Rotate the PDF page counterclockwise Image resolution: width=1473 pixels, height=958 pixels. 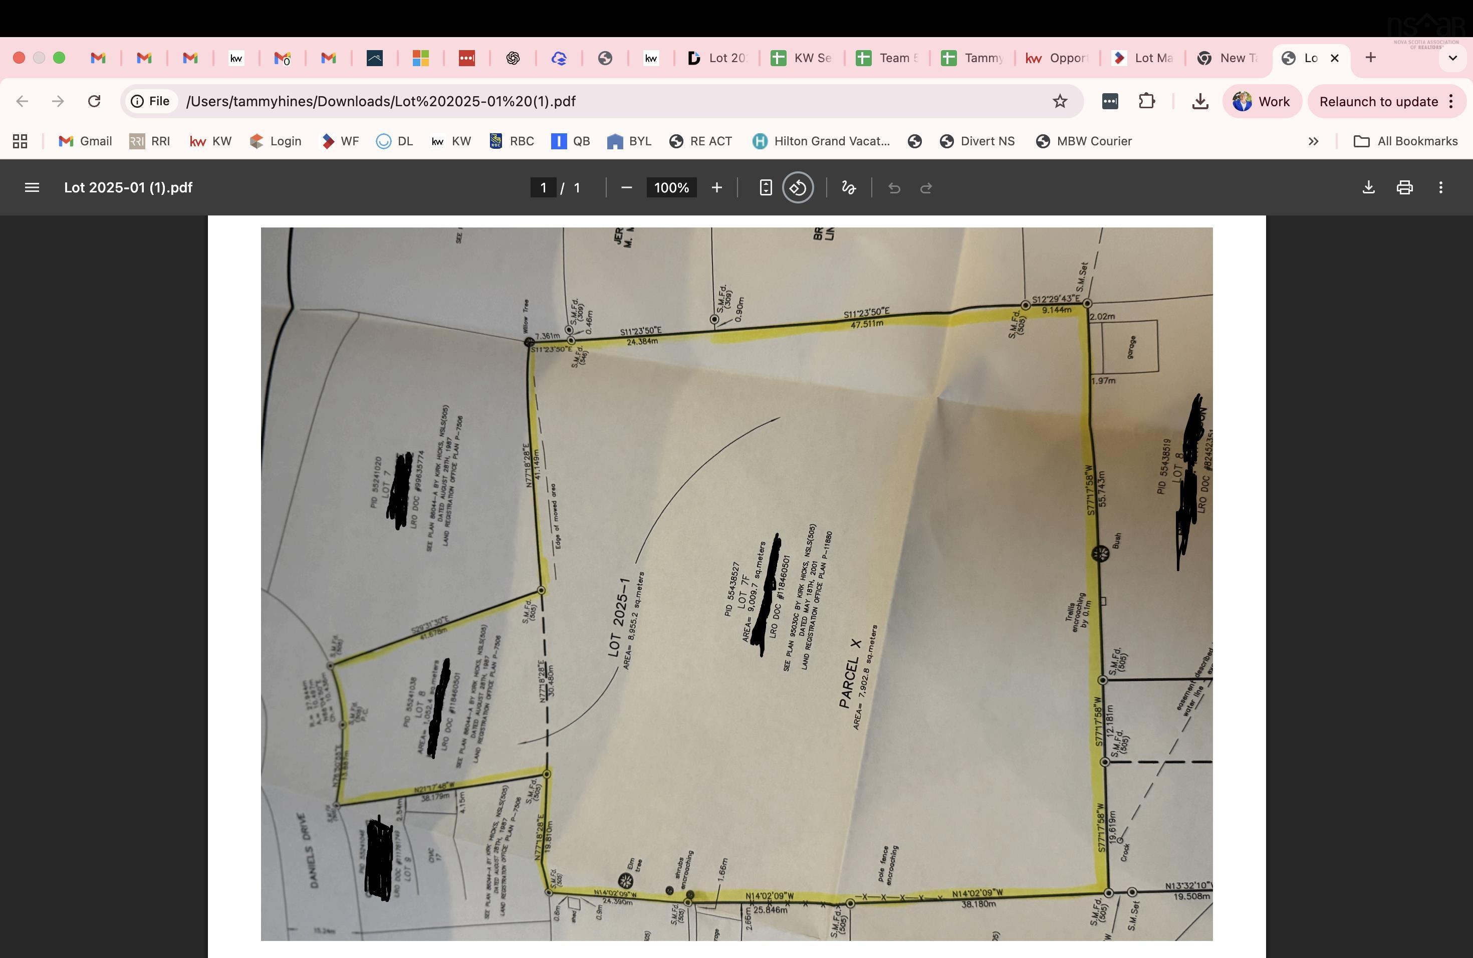click(798, 187)
